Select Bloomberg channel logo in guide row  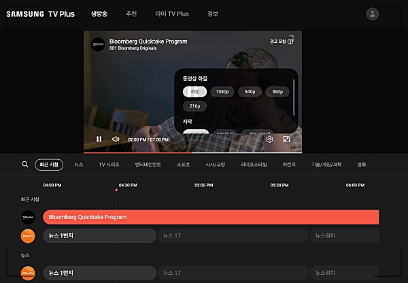(x=28, y=217)
